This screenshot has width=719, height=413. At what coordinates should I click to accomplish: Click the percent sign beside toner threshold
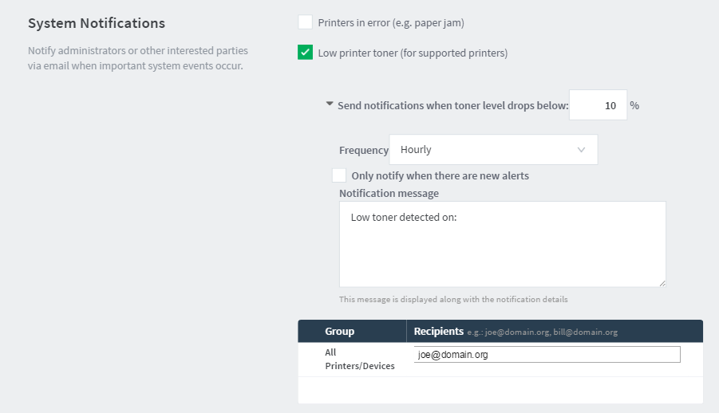tap(634, 105)
